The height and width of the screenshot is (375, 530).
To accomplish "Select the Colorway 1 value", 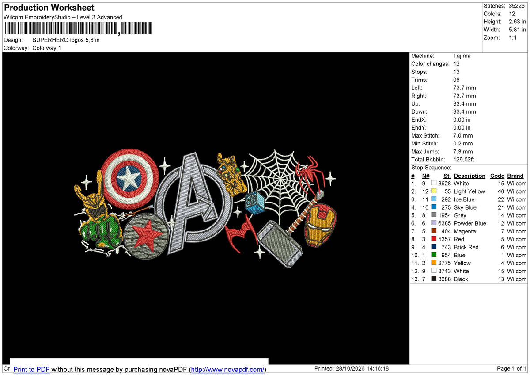I will tap(46, 48).
